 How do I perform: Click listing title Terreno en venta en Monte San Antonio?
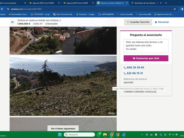click(39, 20)
